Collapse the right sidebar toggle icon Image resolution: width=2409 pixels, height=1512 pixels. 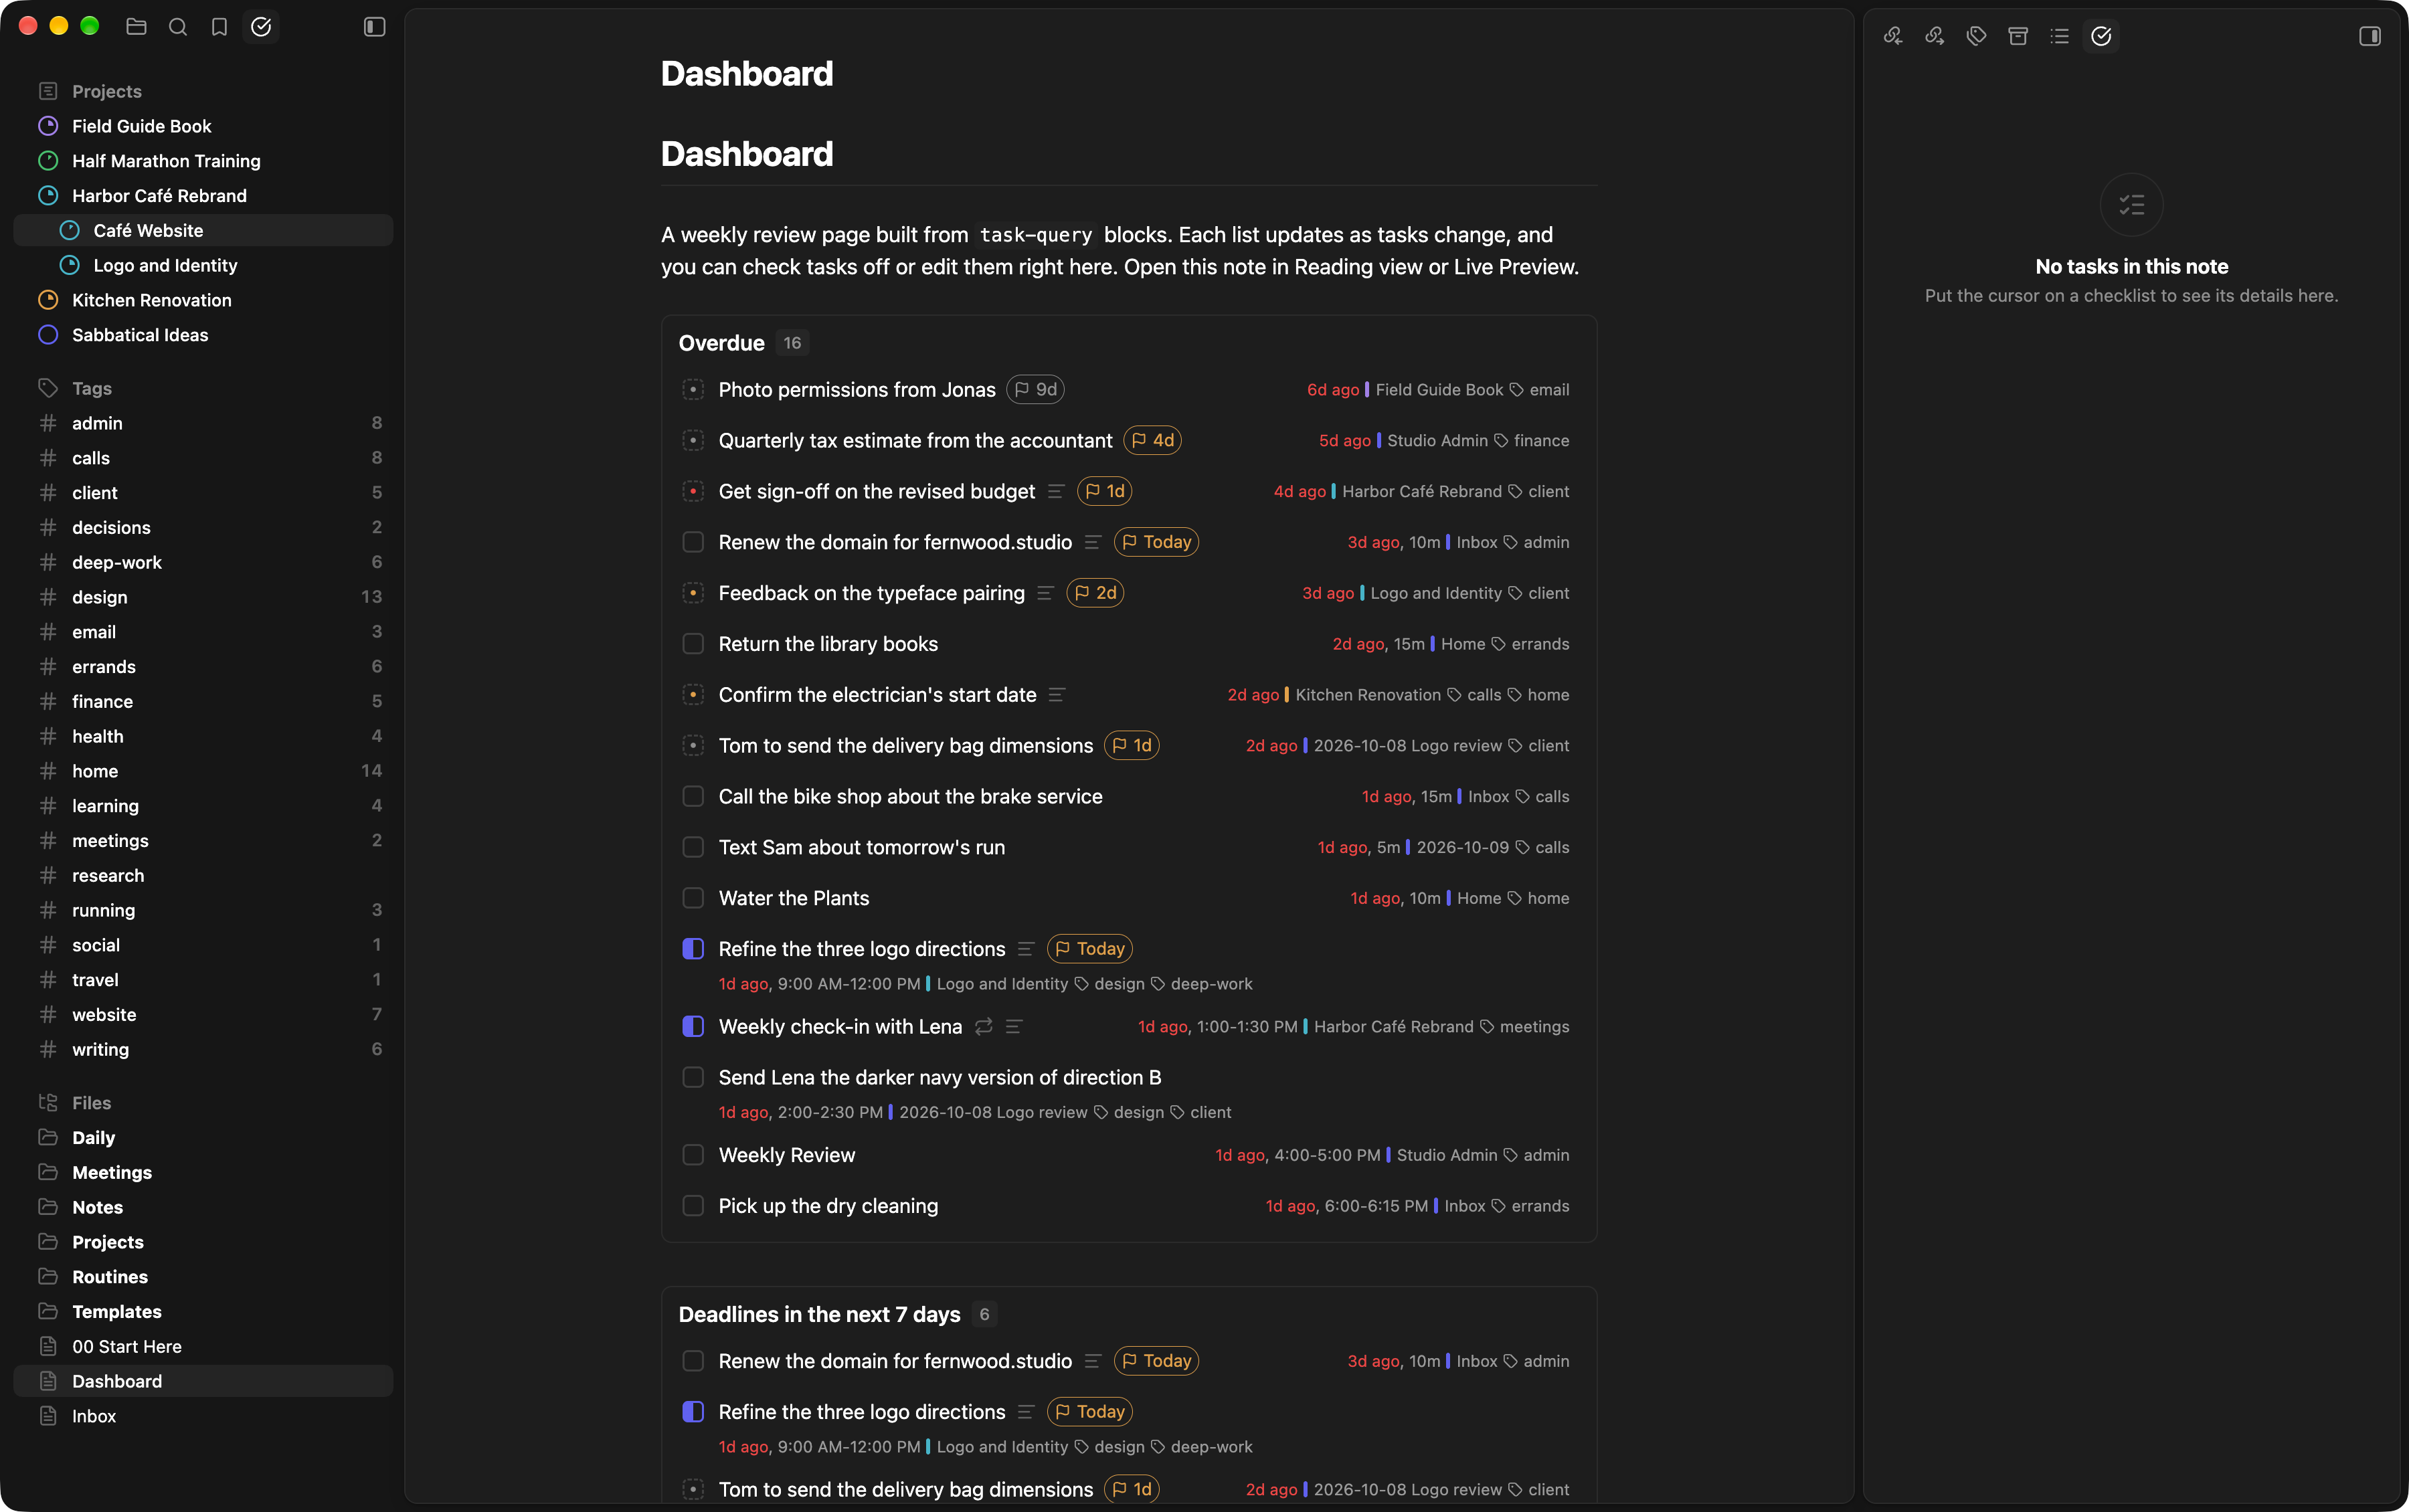tap(2369, 36)
